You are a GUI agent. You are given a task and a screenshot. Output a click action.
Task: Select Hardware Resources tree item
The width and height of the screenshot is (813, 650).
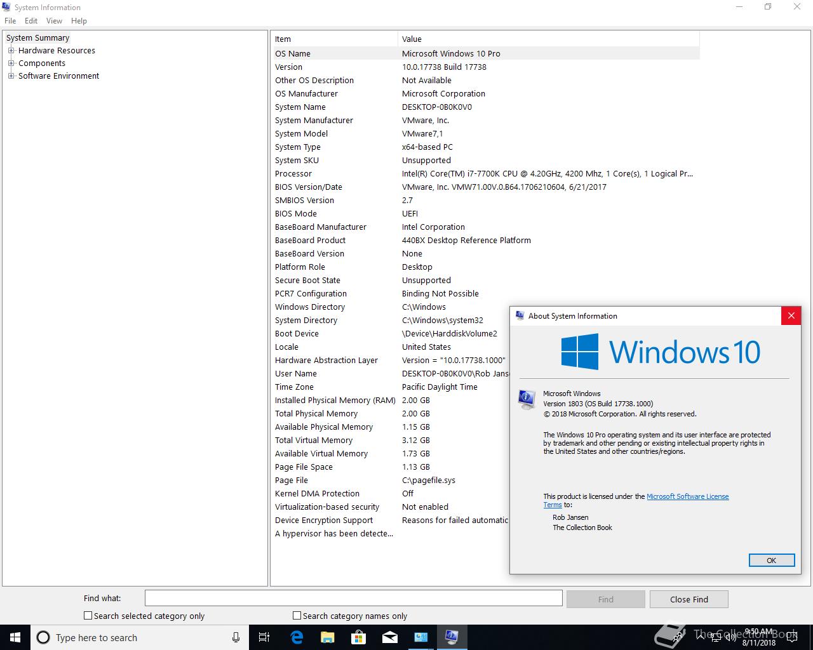pos(57,50)
